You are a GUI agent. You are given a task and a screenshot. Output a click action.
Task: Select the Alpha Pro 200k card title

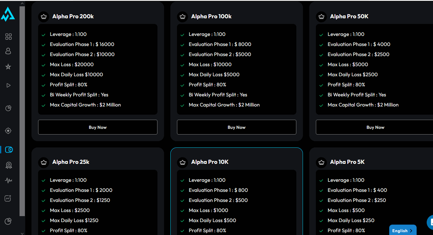click(73, 16)
